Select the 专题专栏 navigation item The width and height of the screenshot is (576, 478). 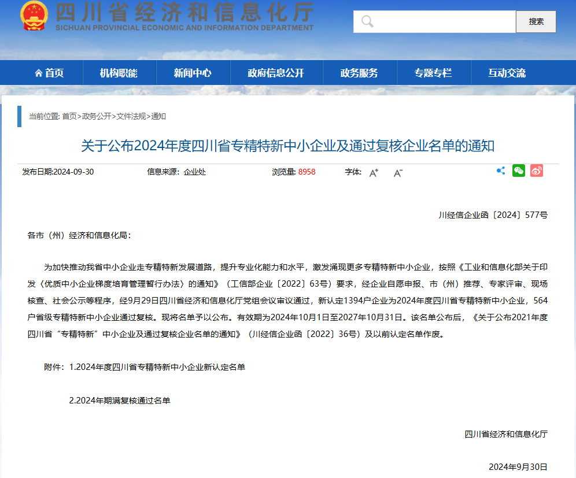433,73
